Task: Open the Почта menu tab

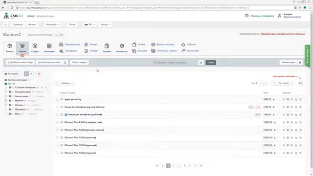Action: (72, 24)
